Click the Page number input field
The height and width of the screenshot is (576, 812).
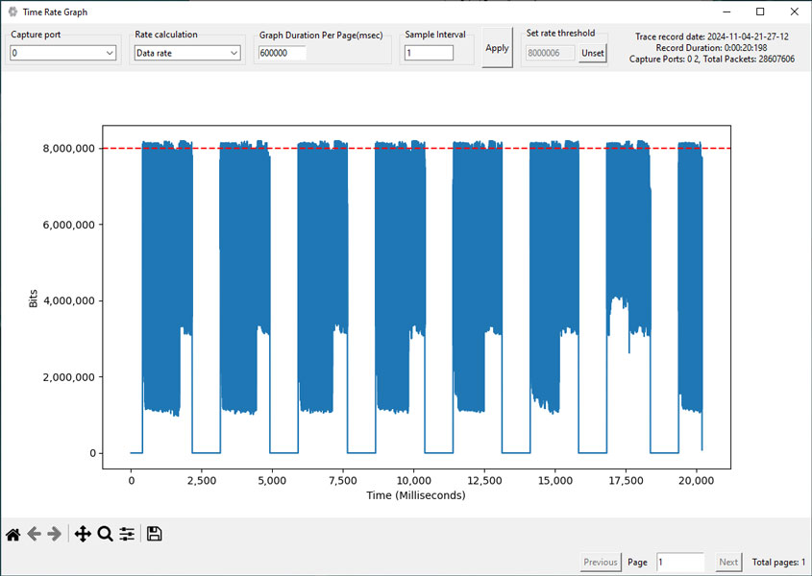(680, 562)
